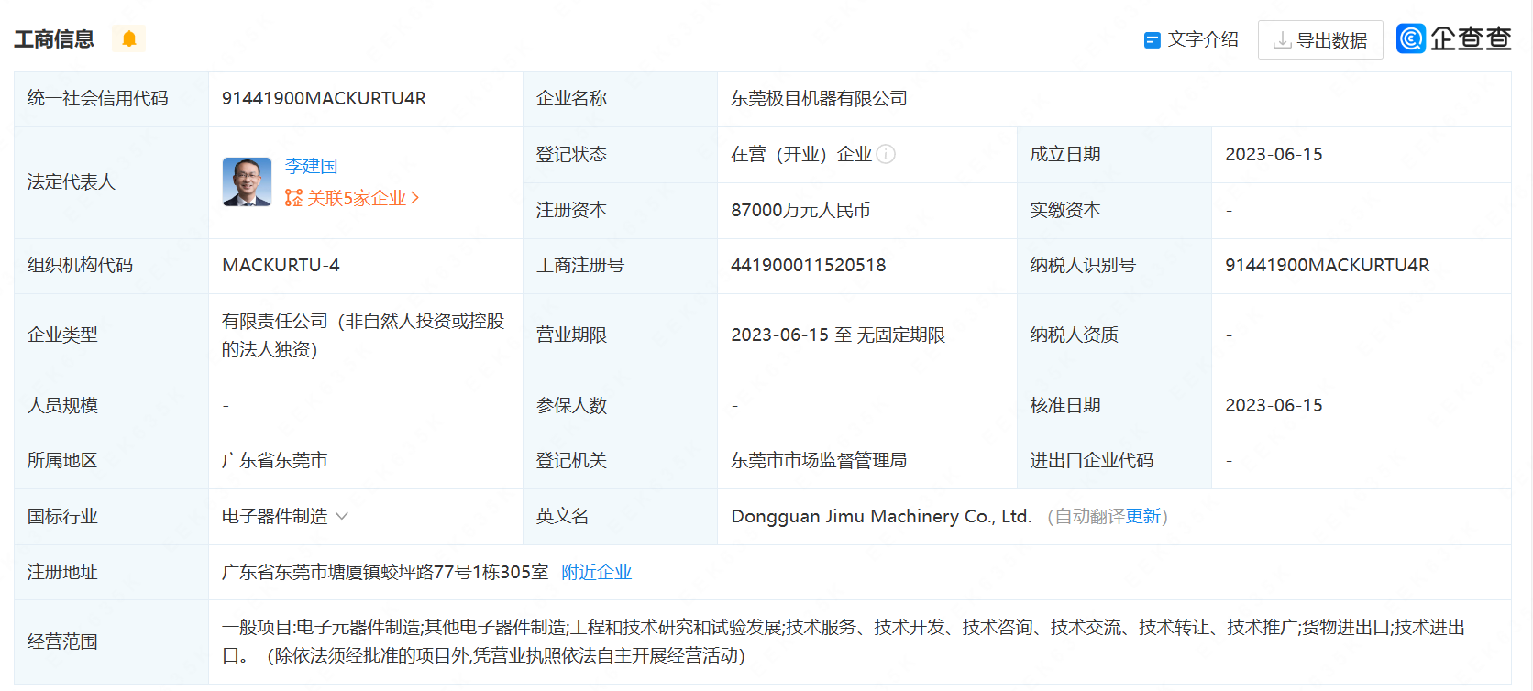The width and height of the screenshot is (1533, 691).
Task: Click the 进出口企业代码 label cell
Action: tap(1114, 461)
